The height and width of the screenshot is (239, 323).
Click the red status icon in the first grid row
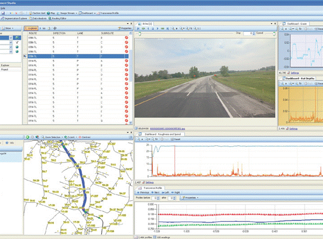pos(125,38)
